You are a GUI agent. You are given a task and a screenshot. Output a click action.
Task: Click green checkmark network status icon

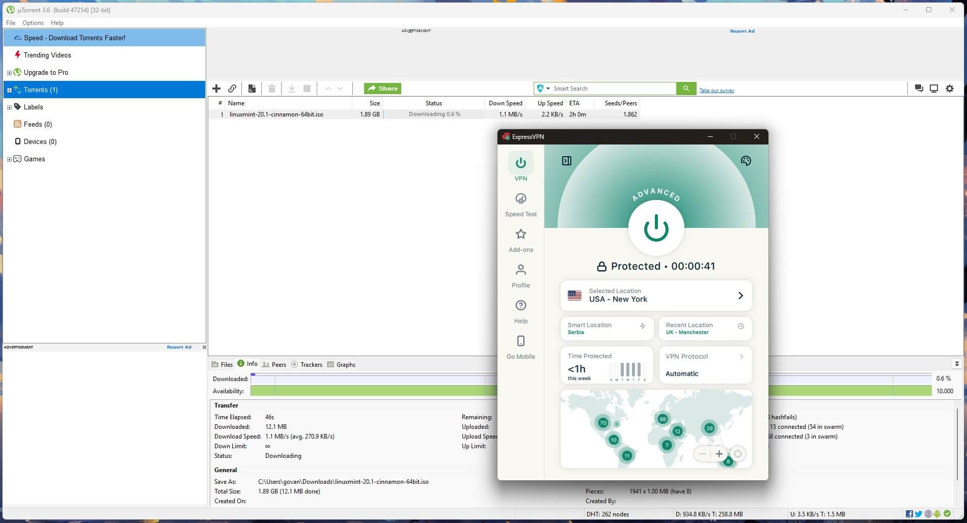pos(947,514)
